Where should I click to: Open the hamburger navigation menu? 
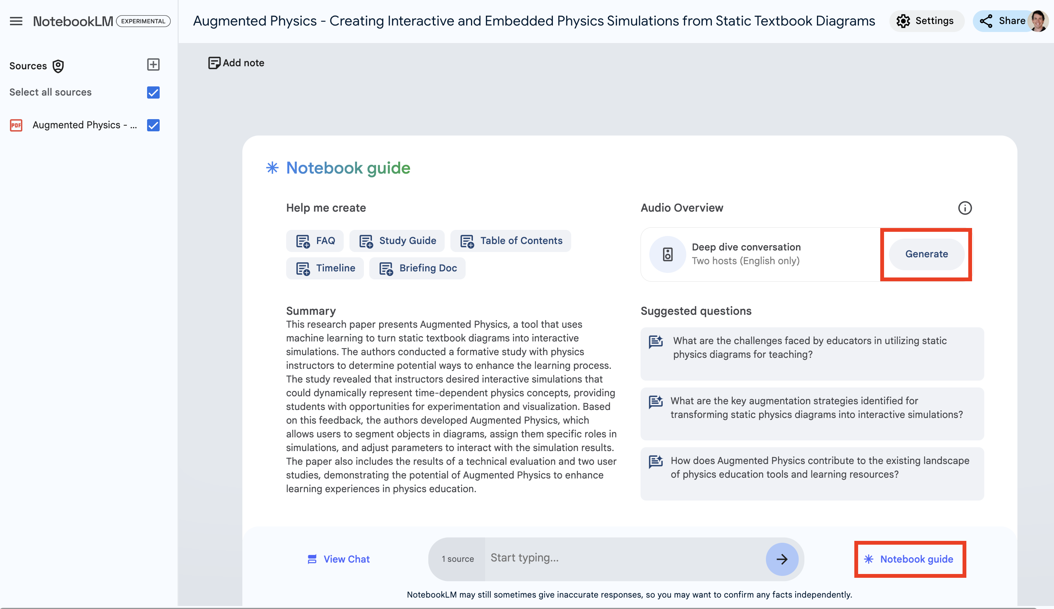16,21
